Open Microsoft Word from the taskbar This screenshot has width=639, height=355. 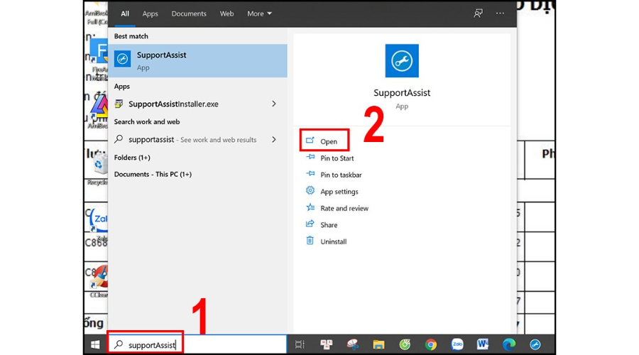[483, 345]
